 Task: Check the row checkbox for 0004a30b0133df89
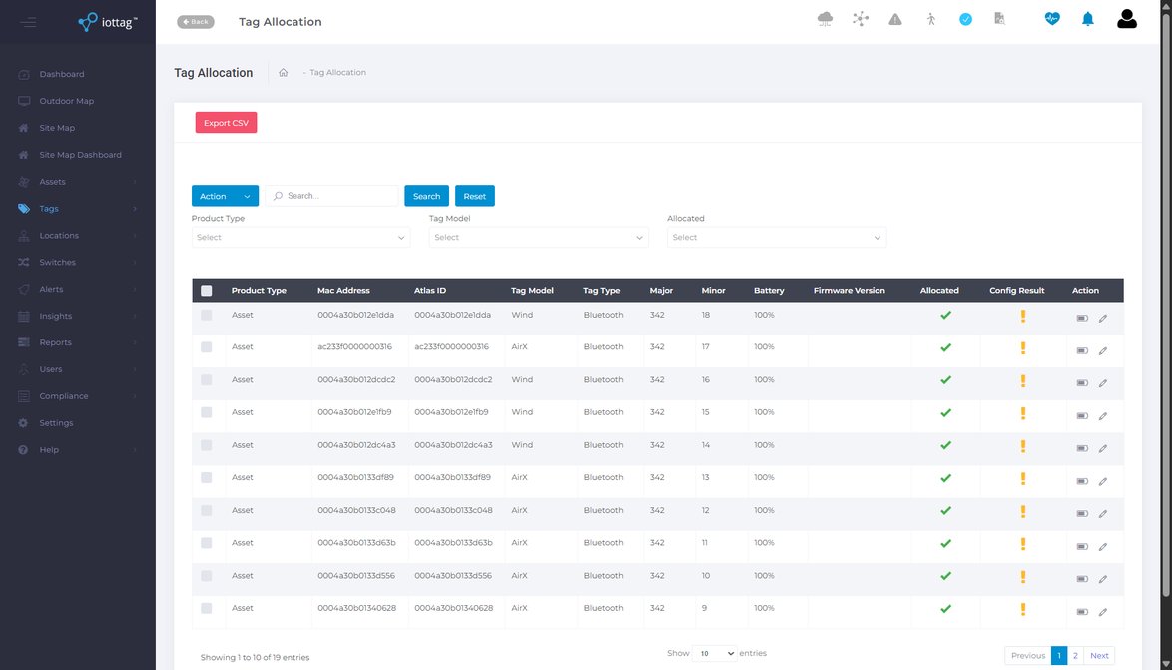click(207, 478)
